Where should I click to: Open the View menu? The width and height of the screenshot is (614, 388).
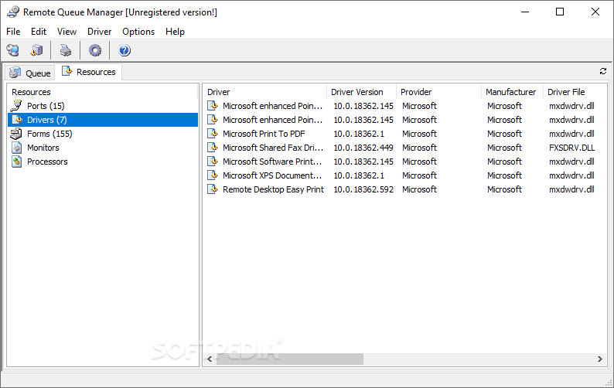67,32
